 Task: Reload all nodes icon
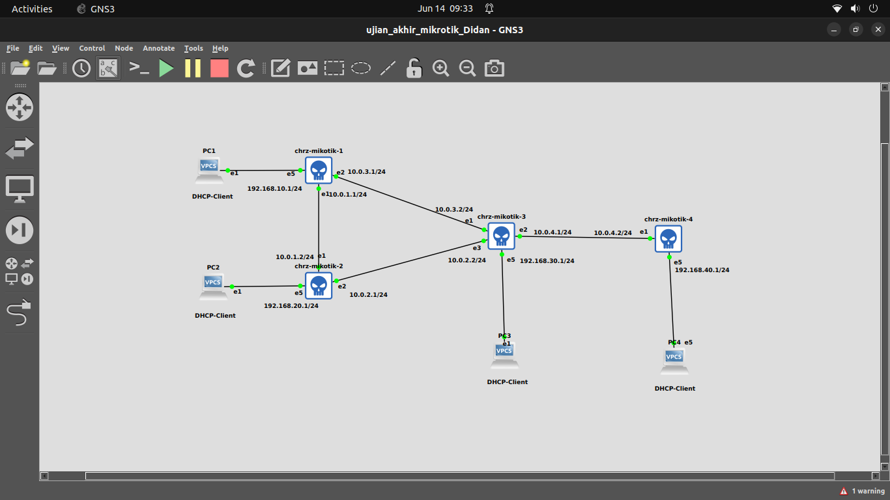click(x=246, y=68)
